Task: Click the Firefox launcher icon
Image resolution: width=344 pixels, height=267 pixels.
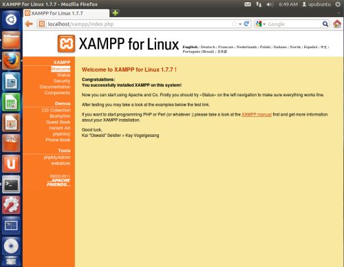Action: click(x=11, y=61)
